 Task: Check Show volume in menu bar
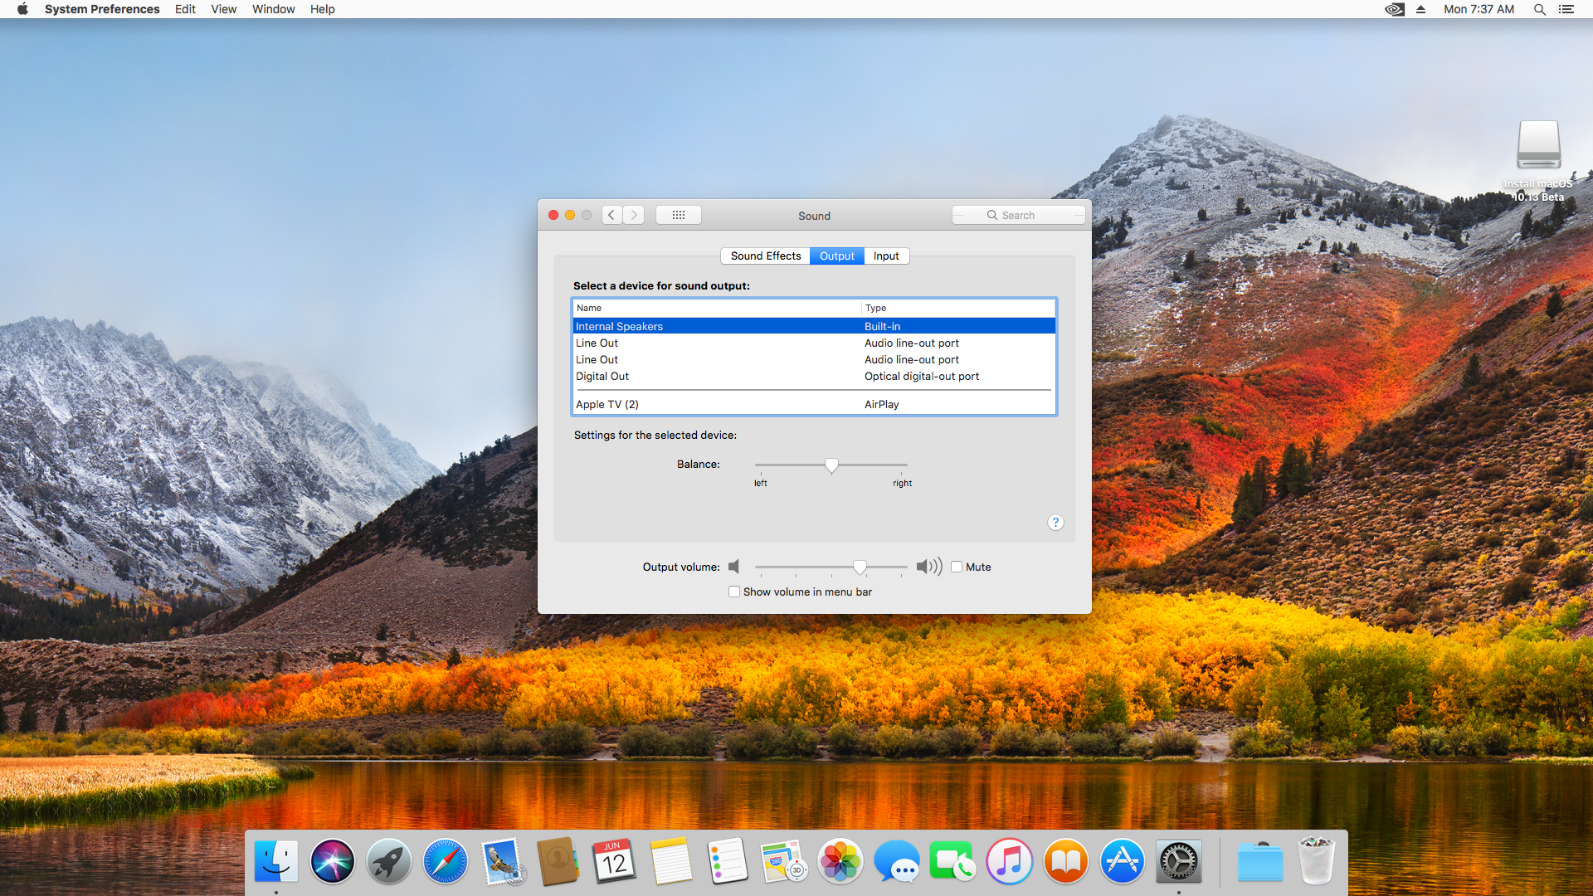pos(734,592)
